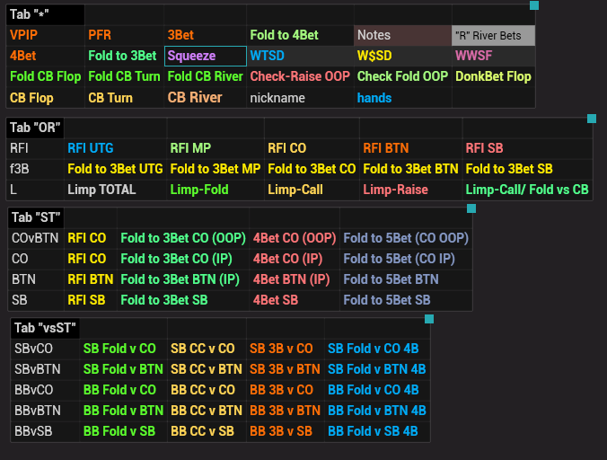The width and height of the screenshot is (607, 460).
Task: Select the Tab "OR" header label
Action: [34, 128]
